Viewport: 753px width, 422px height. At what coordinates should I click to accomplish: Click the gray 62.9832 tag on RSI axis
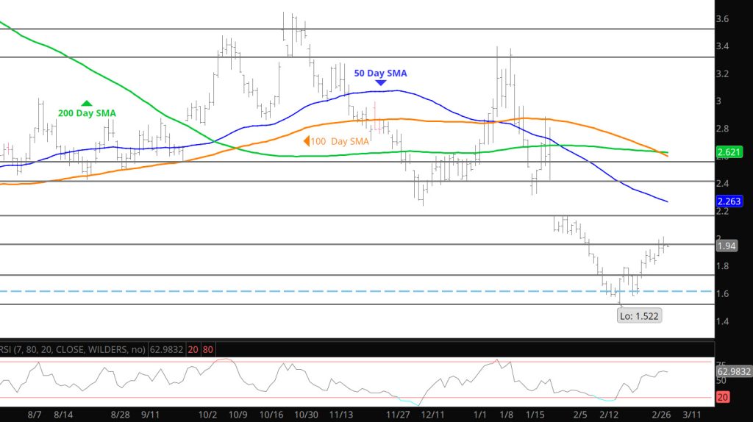pos(732,372)
